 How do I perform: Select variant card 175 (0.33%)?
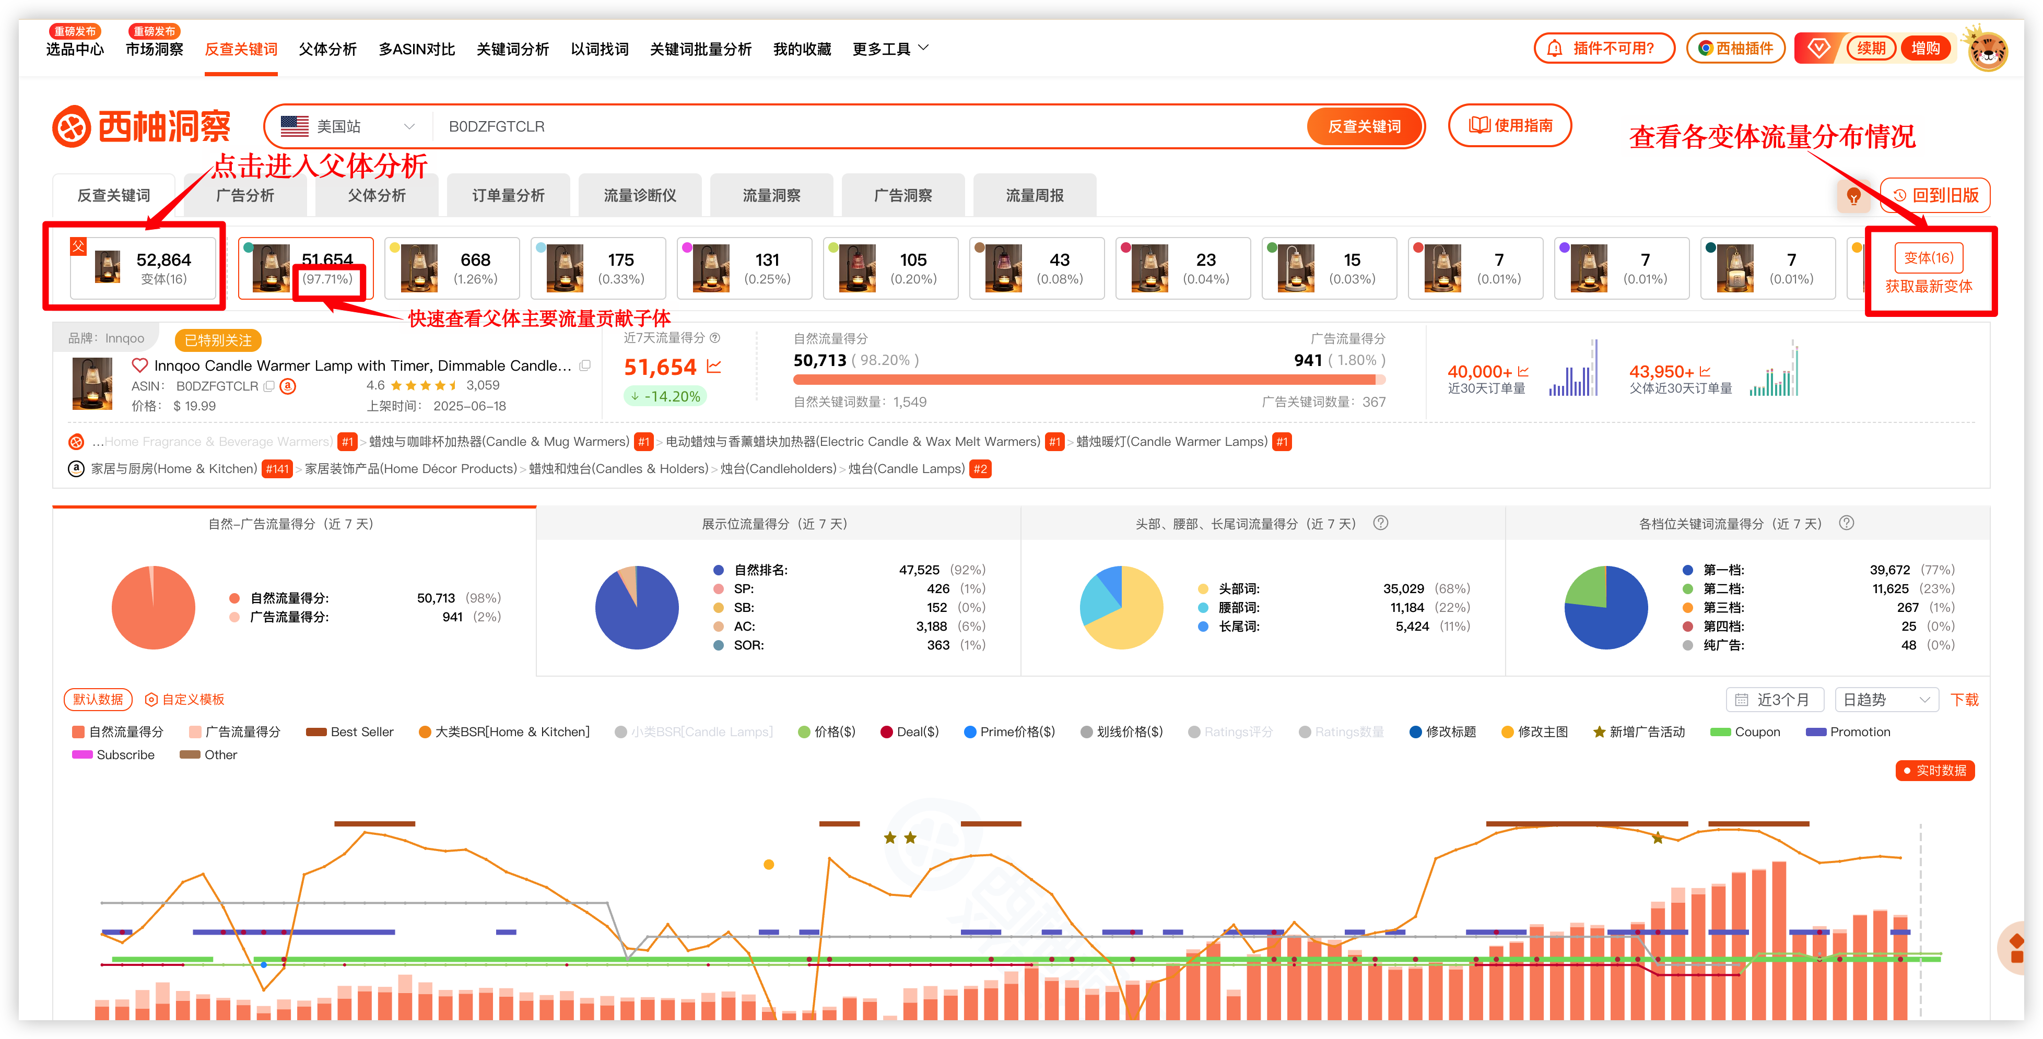click(x=598, y=268)
